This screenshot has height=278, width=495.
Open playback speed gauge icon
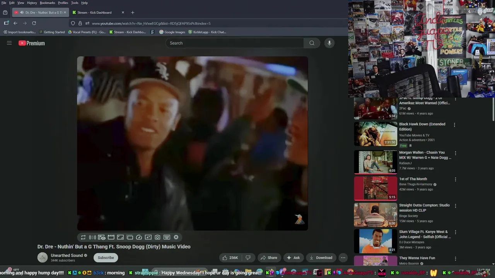pyautogui.click(x=139, y=237)
